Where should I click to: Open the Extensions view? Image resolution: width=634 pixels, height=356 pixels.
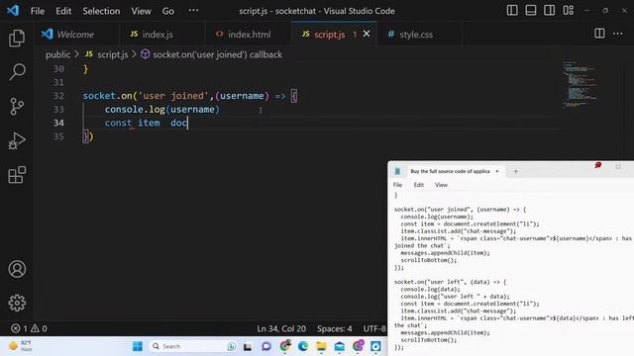click(x=17, y=175)
